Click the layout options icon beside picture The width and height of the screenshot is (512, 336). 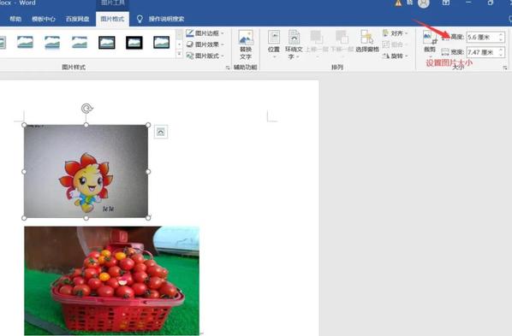[x=161, y=132]
